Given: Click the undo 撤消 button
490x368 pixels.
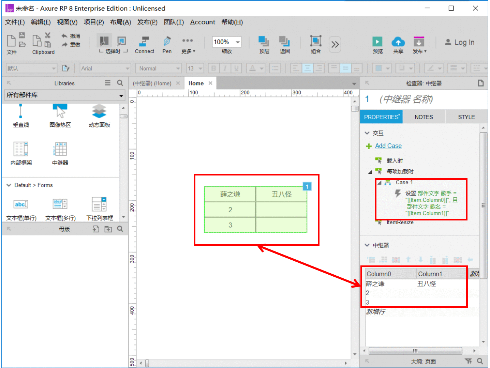Looking at the screenshot, I should pyautogui.click(x=71, y=36).
